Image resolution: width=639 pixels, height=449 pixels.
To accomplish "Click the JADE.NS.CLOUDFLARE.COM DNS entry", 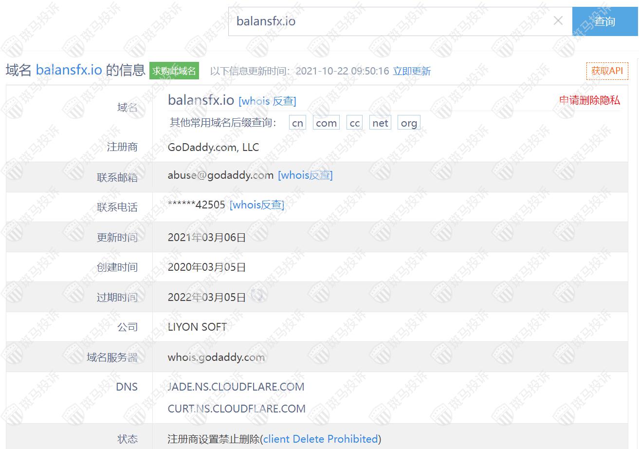I will point(236,387).
